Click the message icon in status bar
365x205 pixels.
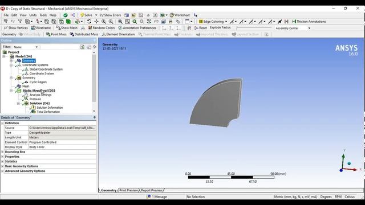[149, 196]
